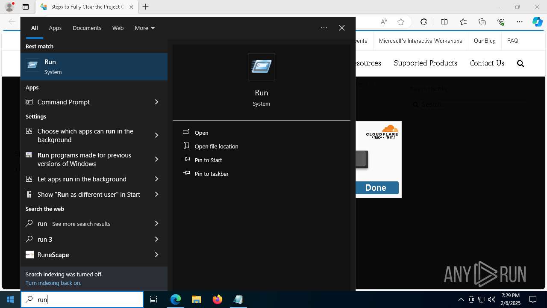547x308 pixels.
Task: Click Edge tab actions menu icon
Action: pyautogui.click(x=26, y=7)
